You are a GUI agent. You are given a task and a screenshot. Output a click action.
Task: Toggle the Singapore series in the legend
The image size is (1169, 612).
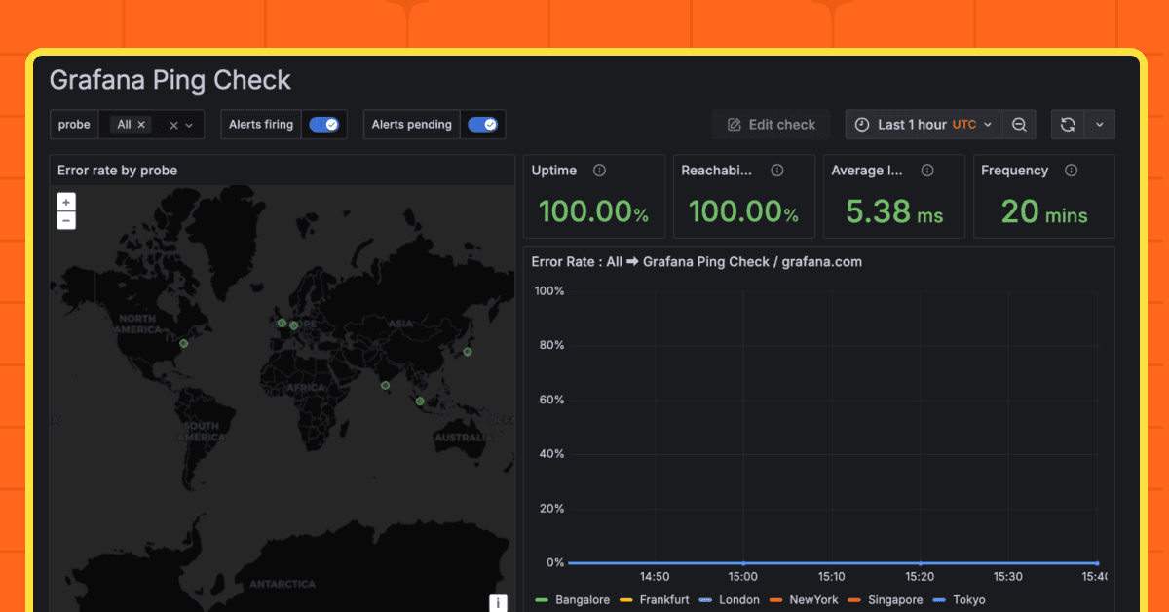click(894, 600)
